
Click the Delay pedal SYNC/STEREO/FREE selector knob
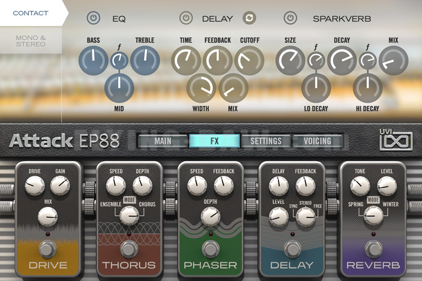point(306,217)
